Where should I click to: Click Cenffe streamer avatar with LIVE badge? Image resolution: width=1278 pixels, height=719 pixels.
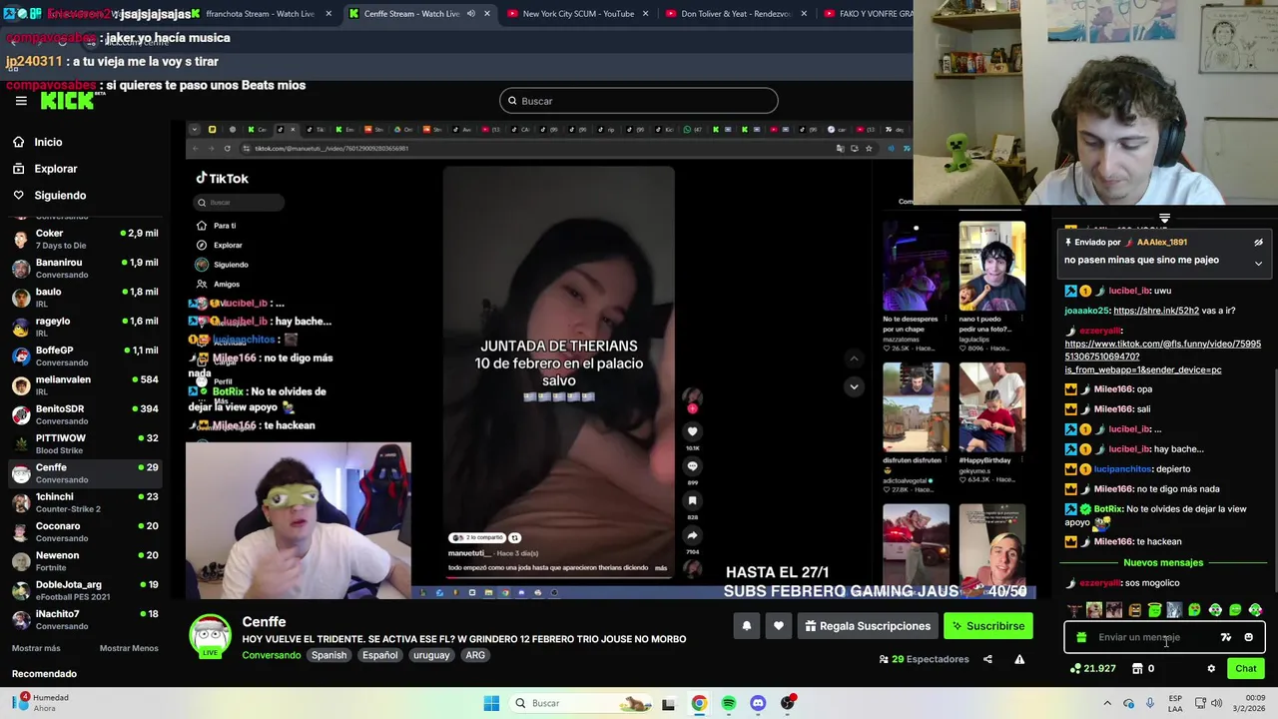(210, 636)
